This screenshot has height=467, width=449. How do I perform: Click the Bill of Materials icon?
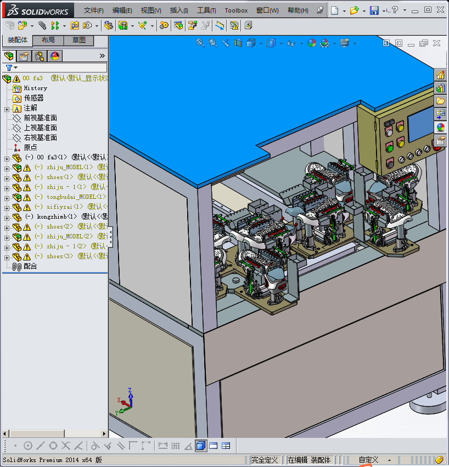tap(178, 26)
